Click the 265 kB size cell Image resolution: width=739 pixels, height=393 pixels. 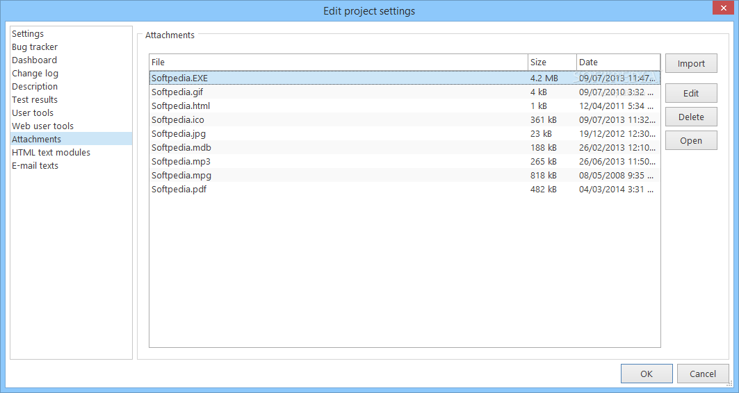tap(544, 162)
